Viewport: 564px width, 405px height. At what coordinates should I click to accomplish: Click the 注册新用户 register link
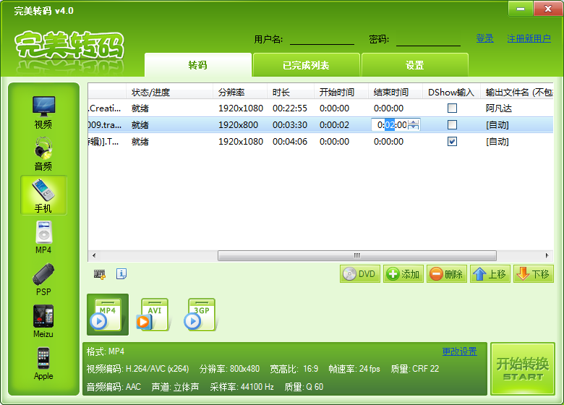pos(529,38)
